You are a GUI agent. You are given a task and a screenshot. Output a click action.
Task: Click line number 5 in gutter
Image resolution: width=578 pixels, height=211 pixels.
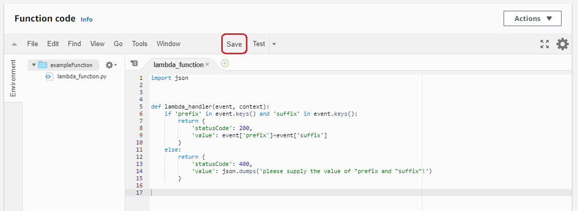141,107
